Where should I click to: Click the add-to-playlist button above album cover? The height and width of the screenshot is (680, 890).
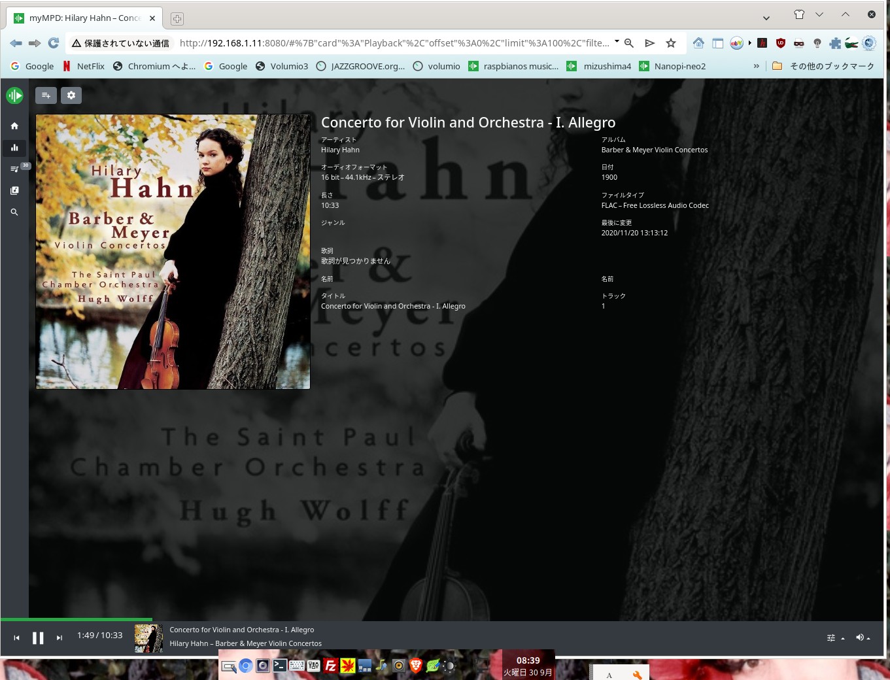pos(46,95)
